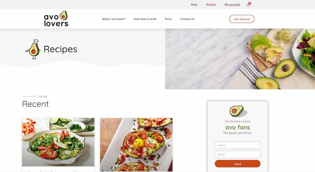
Task: Click the Get Started button
Action: [x=242, y=19]
